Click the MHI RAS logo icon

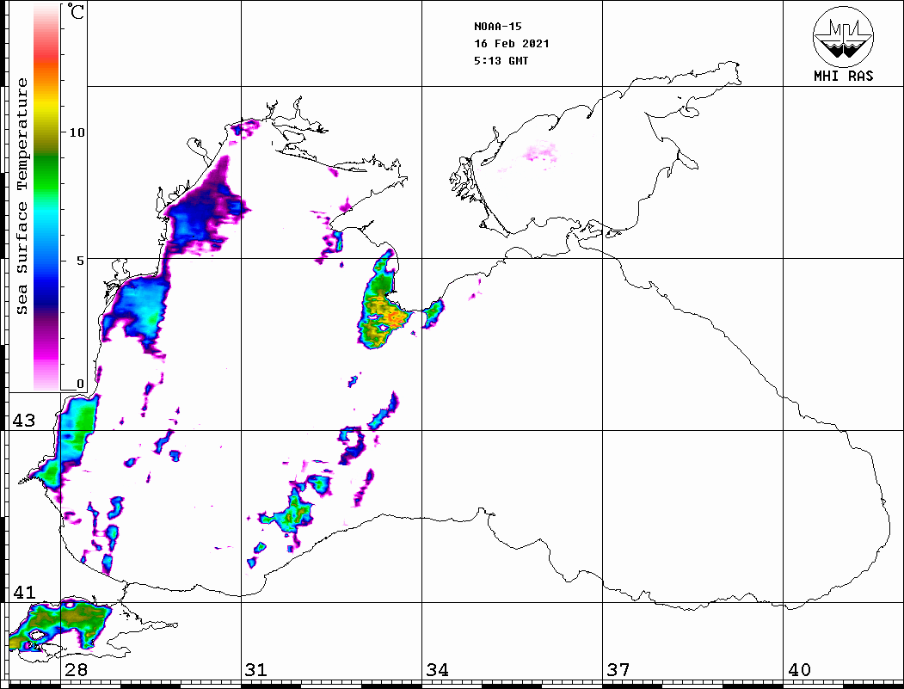844,37
